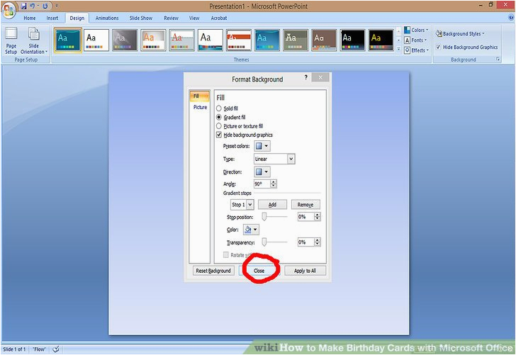This screenshot has width=516, height=355.
Task: Open gradient Type combo box
Action: click(274, 159)
